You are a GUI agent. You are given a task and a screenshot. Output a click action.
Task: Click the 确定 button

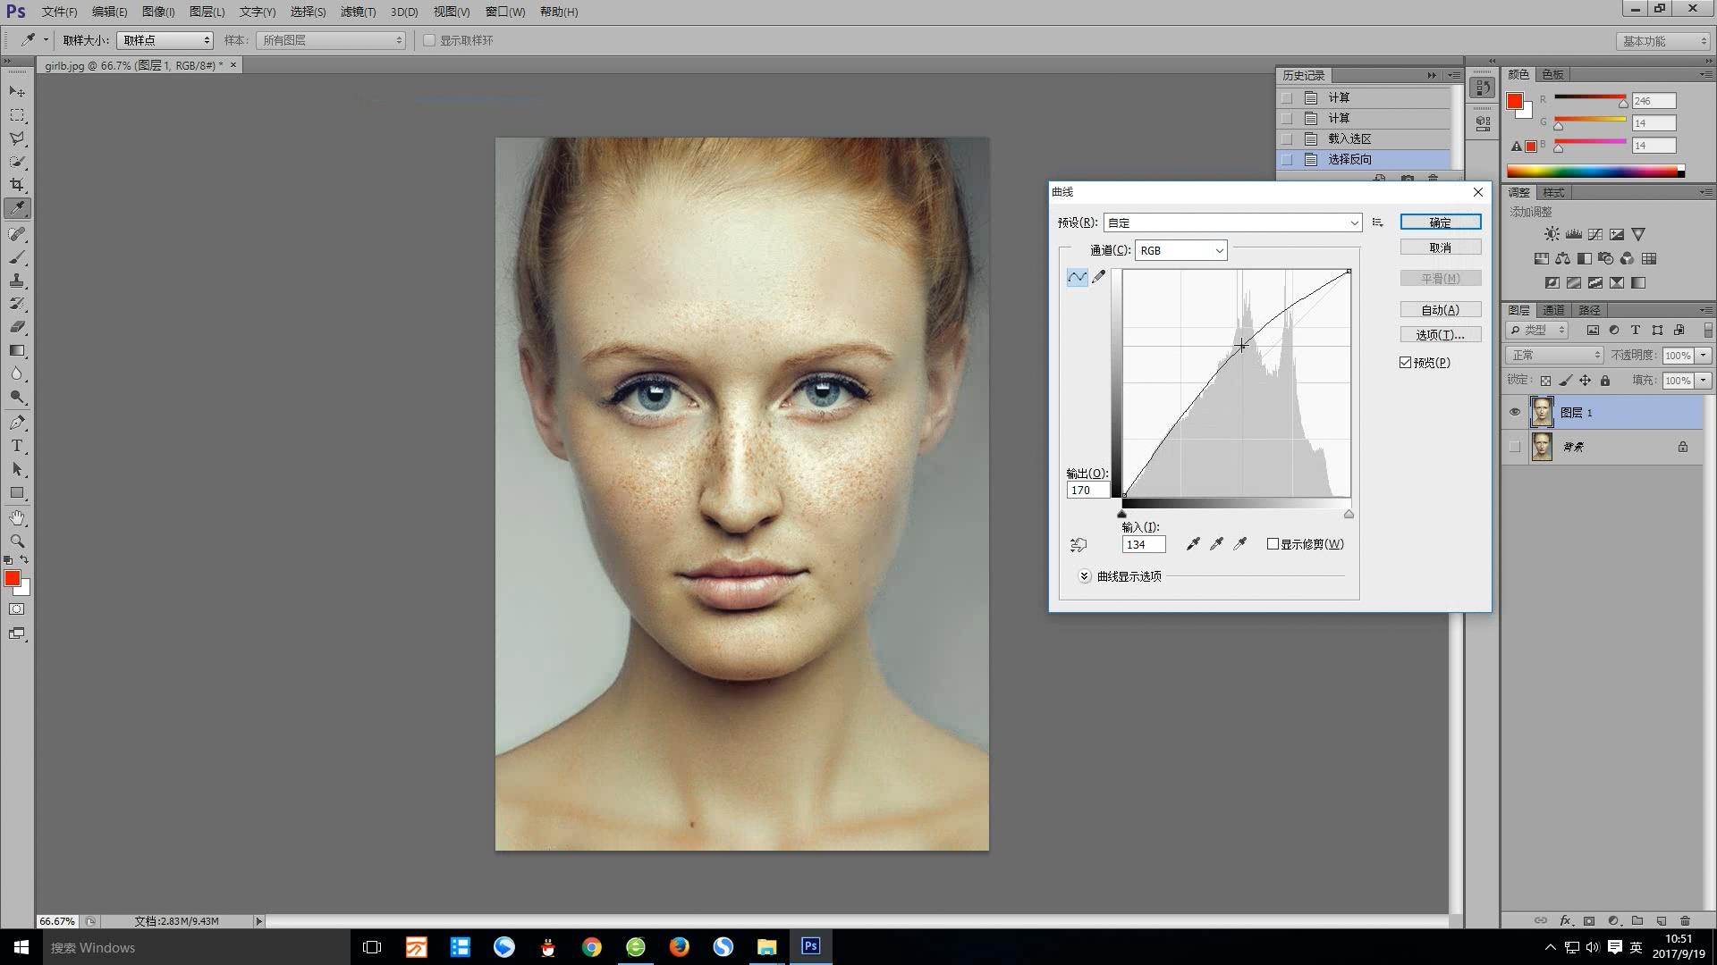tap(1440, 222)
